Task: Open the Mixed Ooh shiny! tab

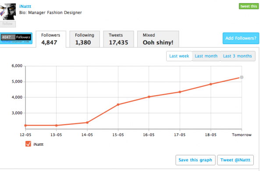Action: [x=158, y=39]
